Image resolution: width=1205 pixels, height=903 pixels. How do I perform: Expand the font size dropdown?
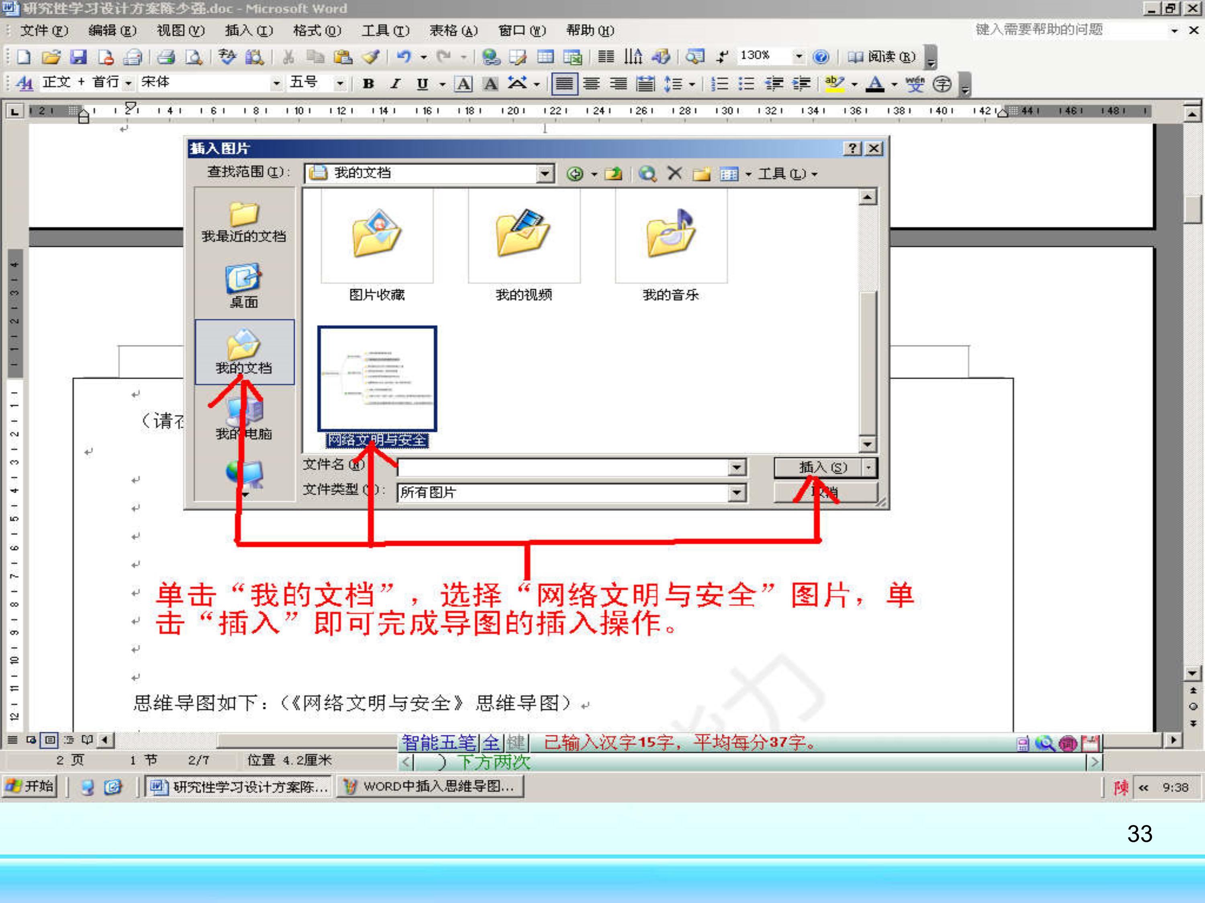click(x=341, y=84)
